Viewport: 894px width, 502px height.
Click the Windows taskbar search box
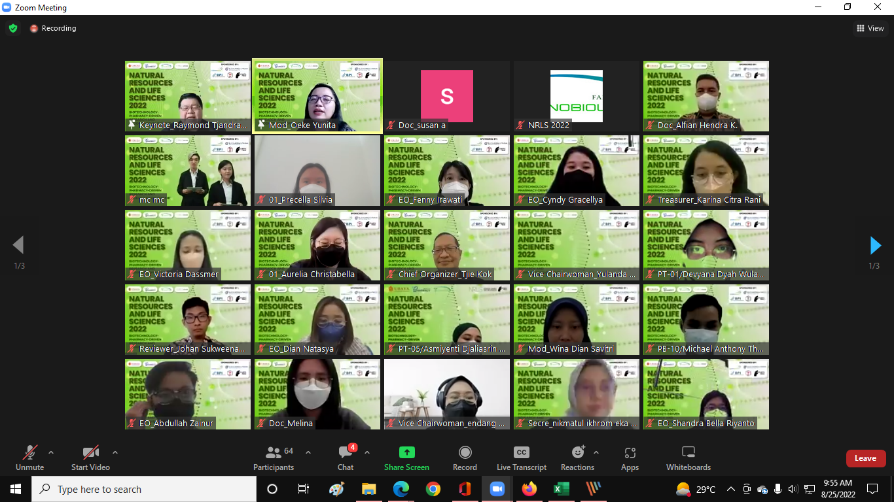pyautogui.click(x=144, y=489)
